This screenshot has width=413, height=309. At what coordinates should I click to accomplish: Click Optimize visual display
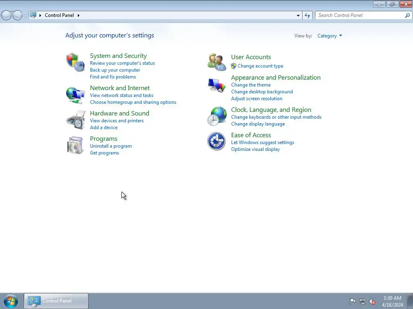[255, 149]
